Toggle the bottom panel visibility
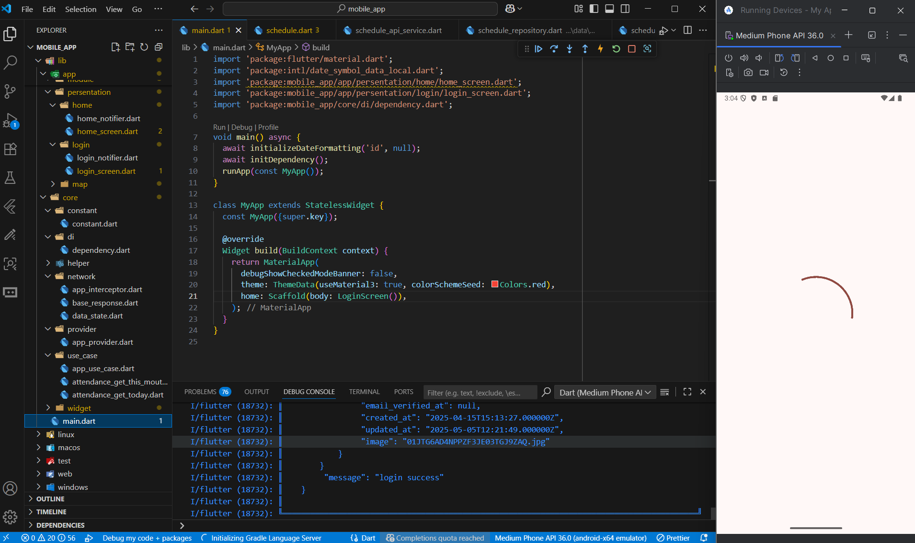This screenshot has width=915, height=543. 609,9
